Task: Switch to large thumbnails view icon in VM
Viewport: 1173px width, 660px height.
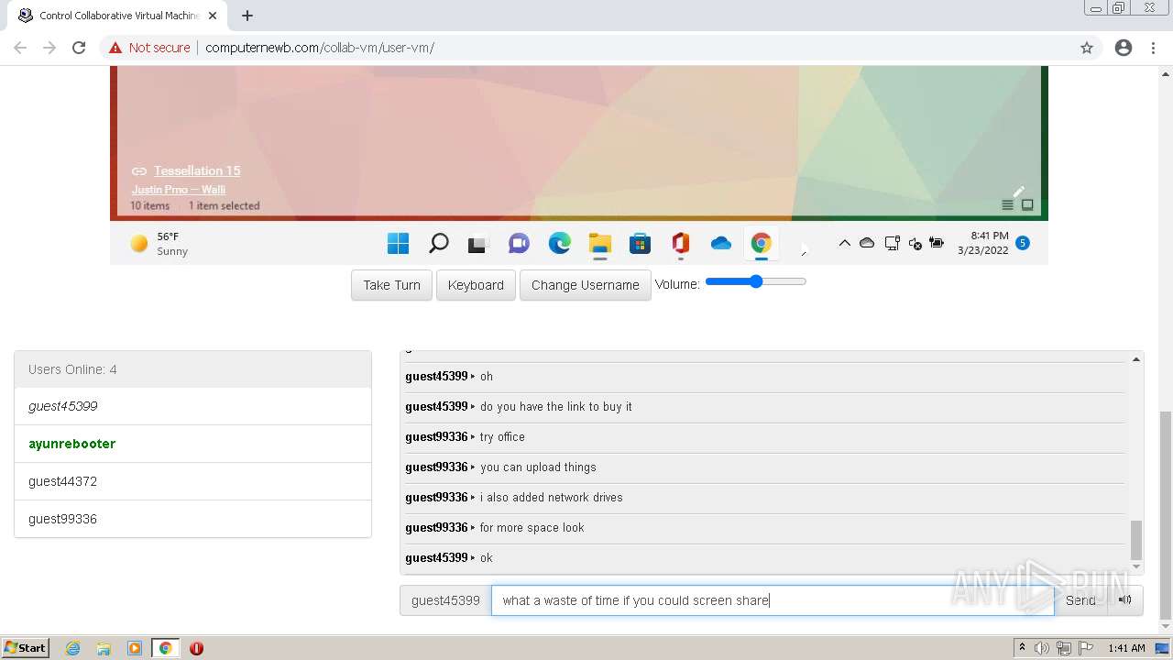Action: coord(1027,205)
